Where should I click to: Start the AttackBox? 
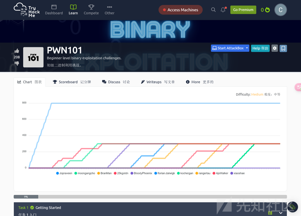(x=228, y=48)
